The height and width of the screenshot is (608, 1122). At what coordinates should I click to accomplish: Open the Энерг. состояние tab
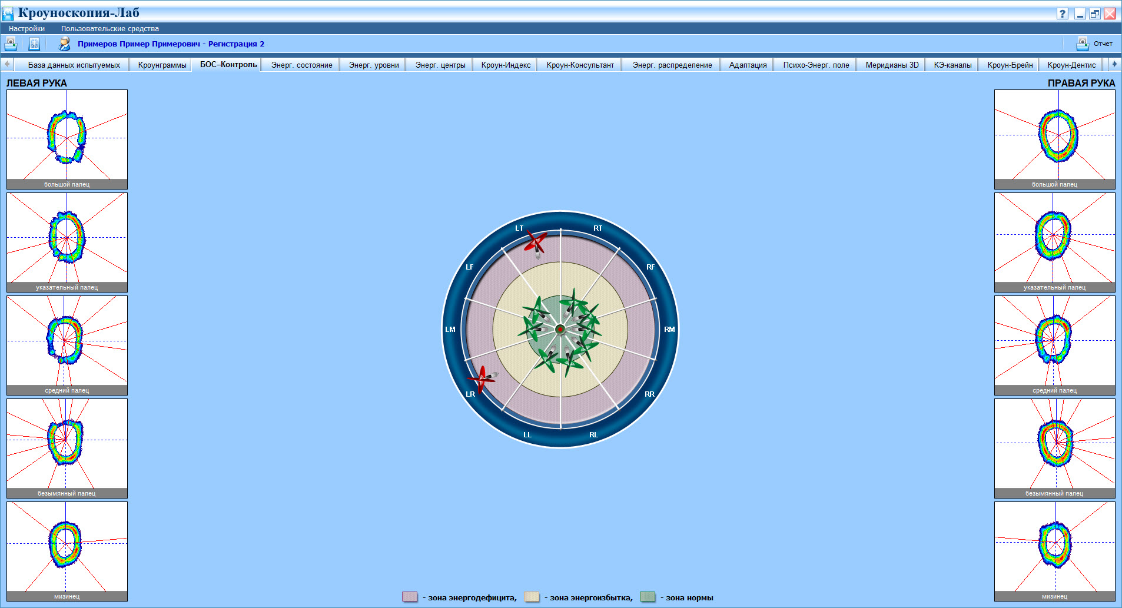[x=301, y=65]
